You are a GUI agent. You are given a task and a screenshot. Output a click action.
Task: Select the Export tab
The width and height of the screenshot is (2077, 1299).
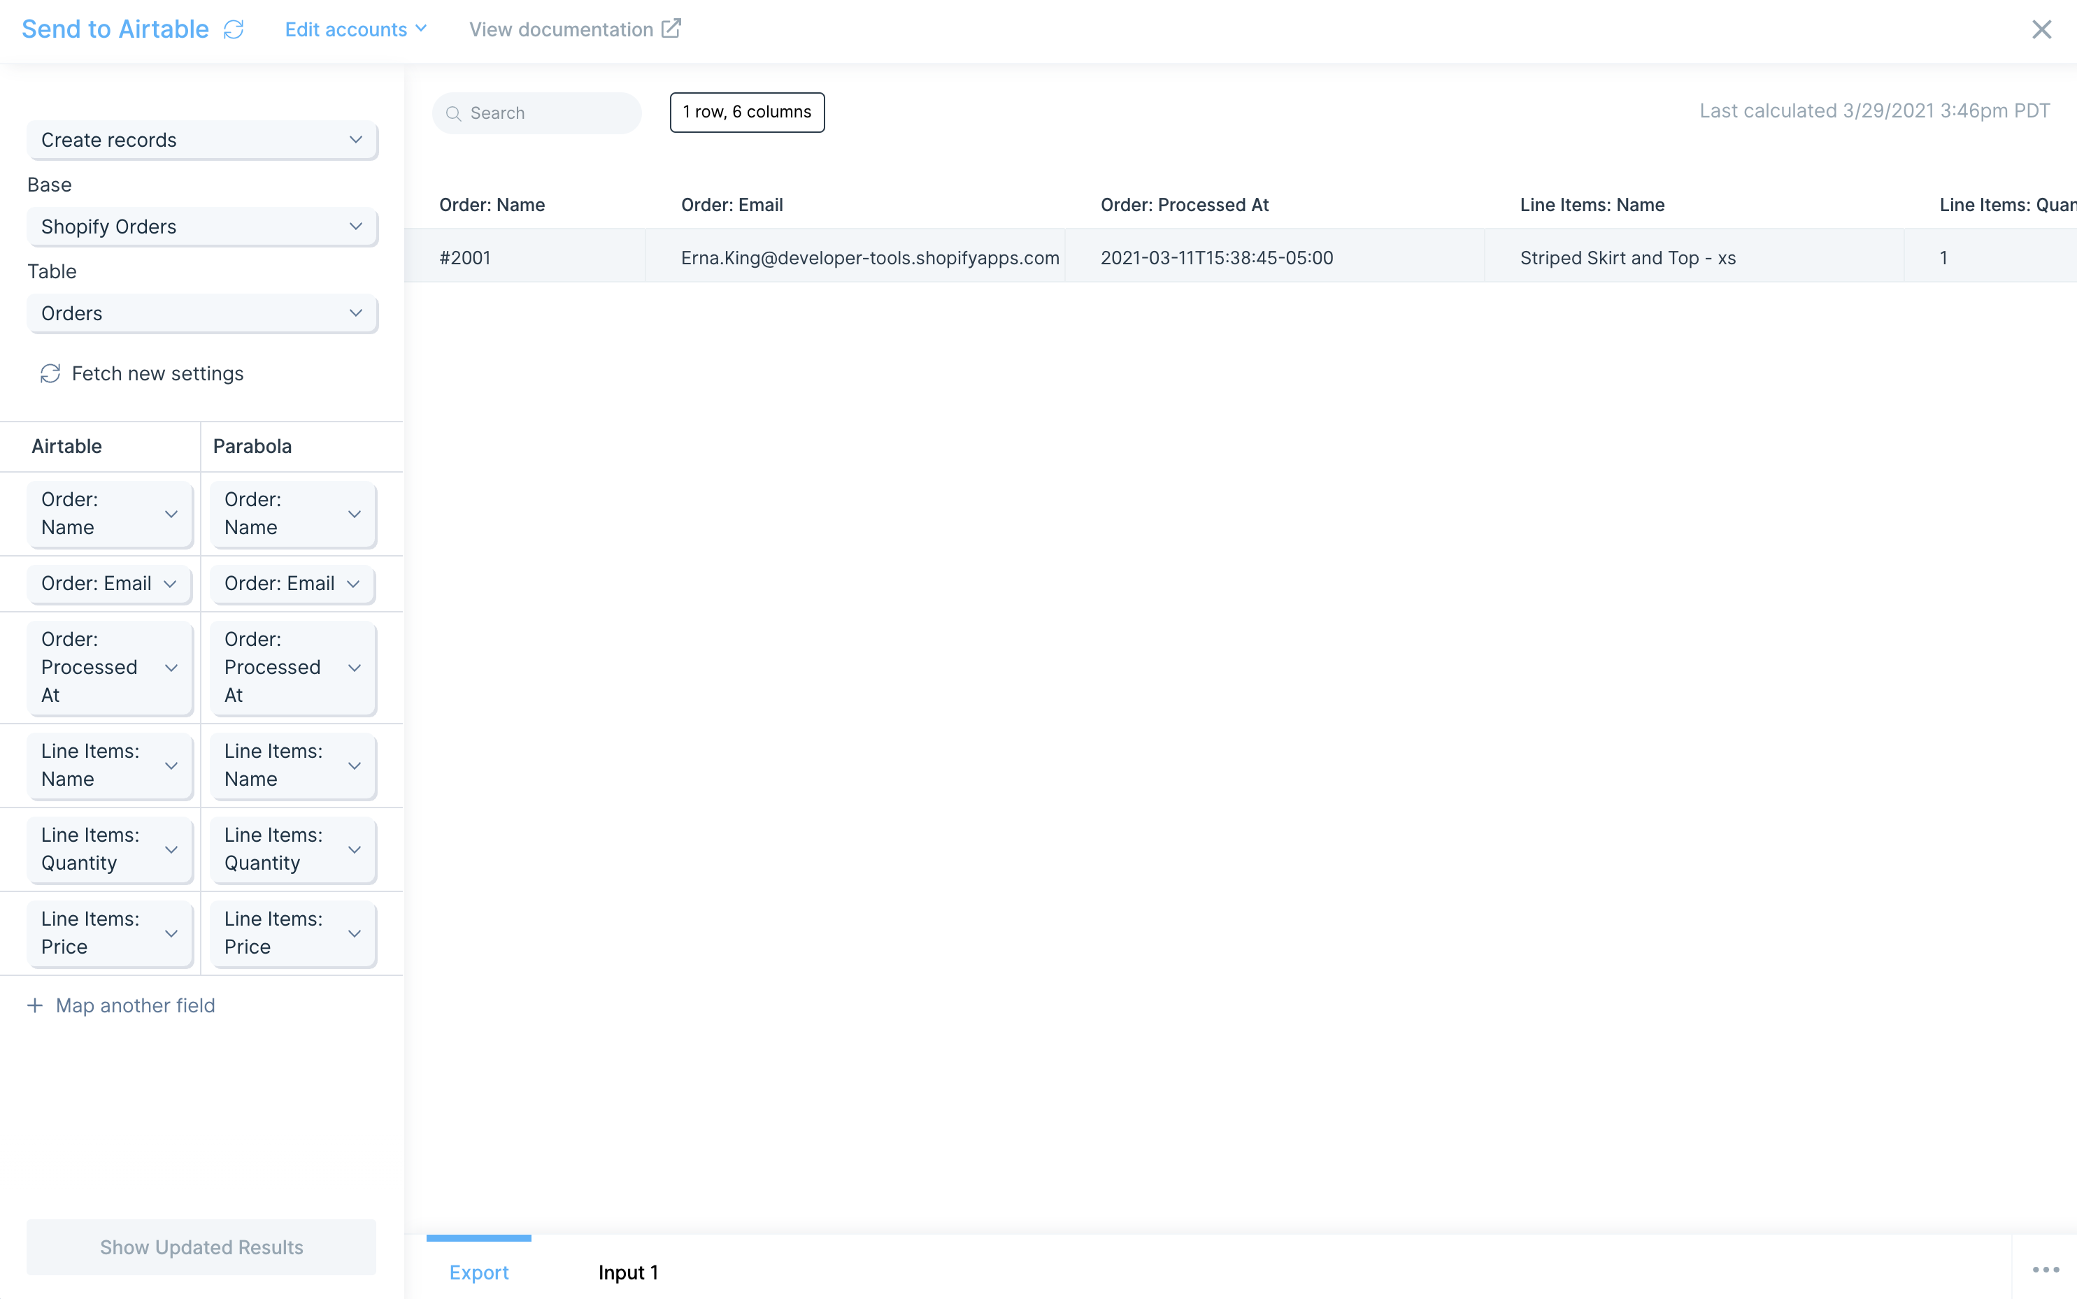click(478, 1272)
